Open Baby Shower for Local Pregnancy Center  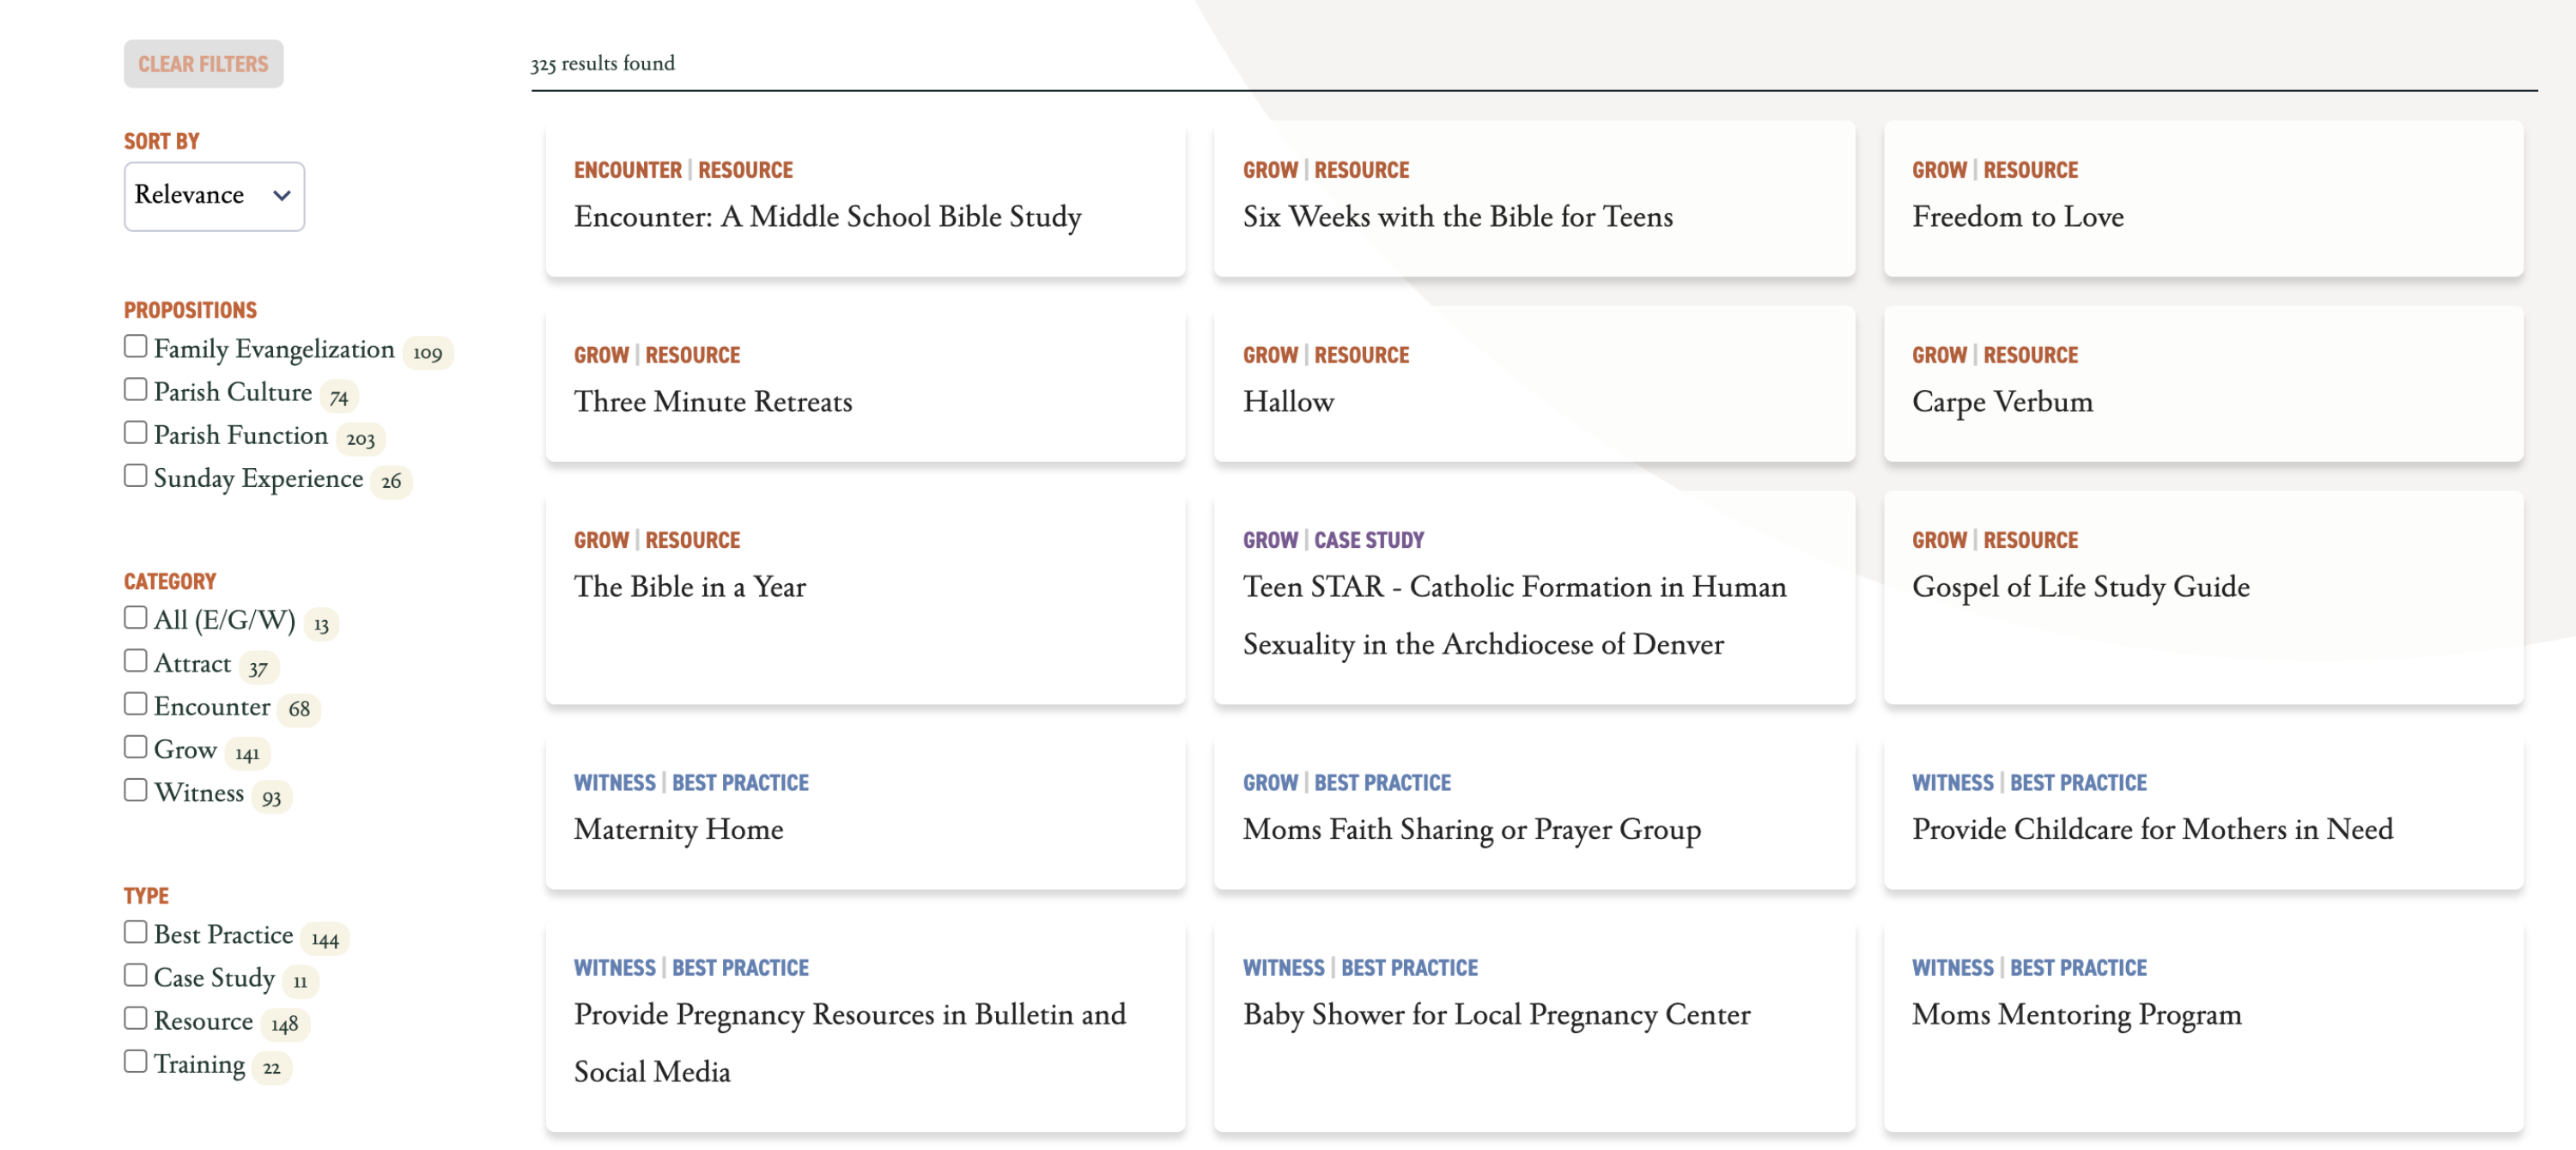point(1534,1025)
